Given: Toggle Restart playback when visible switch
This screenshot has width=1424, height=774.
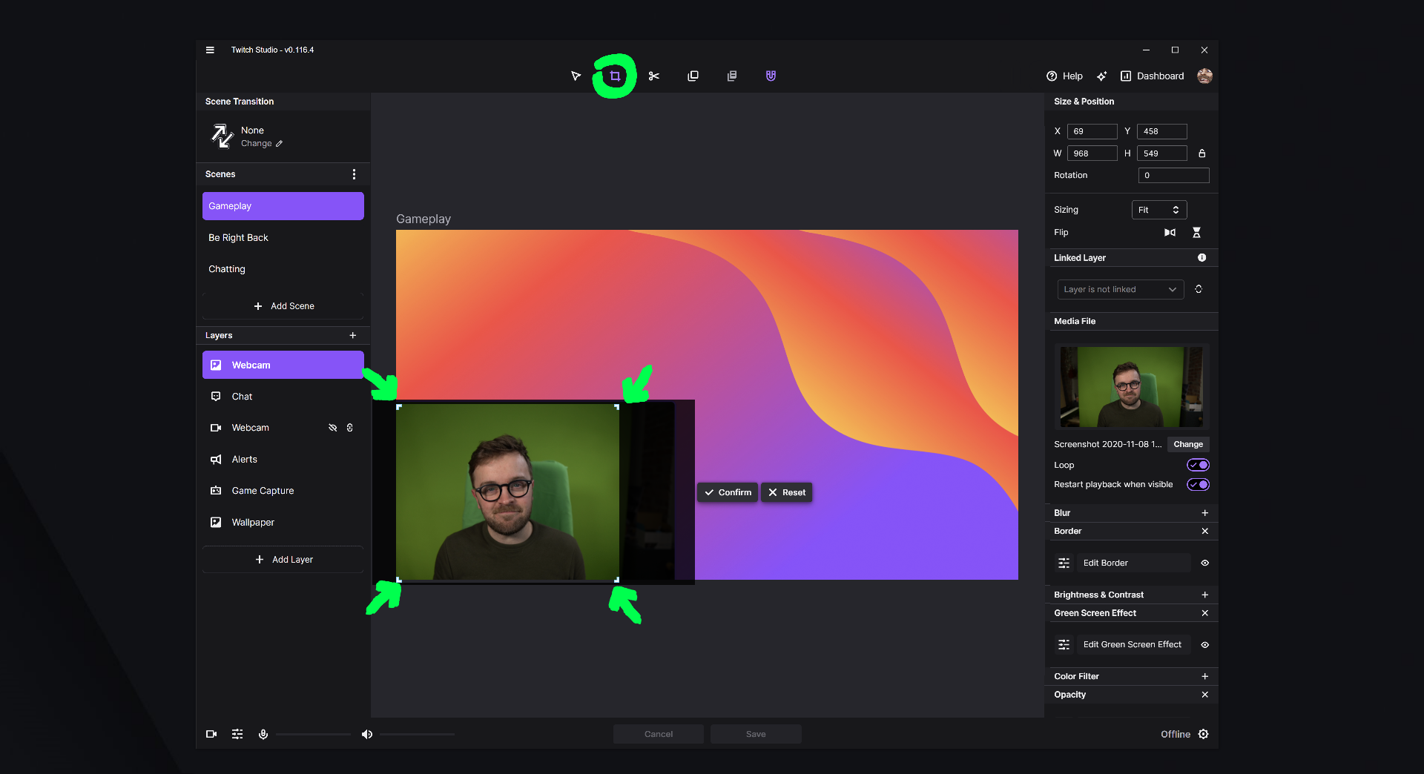Looking at the screenshot, I should [1198, 485].
